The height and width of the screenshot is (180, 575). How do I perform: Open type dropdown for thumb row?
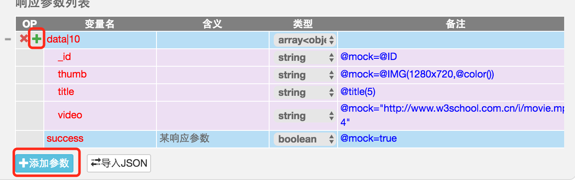(x=305, y=75)
